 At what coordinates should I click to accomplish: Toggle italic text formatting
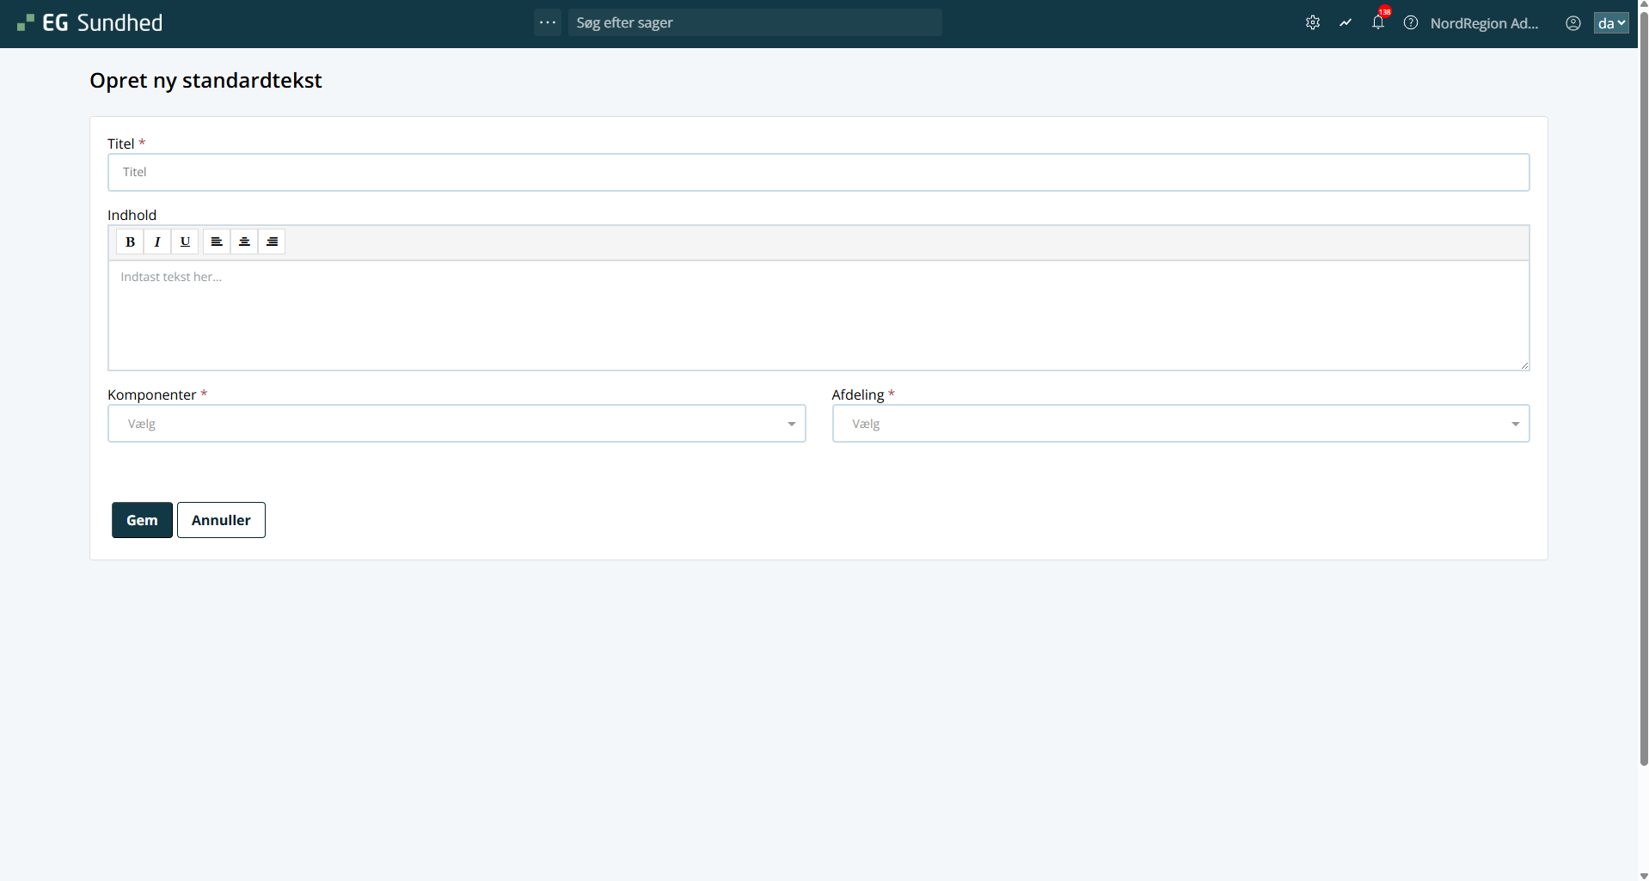coord(157,242)
